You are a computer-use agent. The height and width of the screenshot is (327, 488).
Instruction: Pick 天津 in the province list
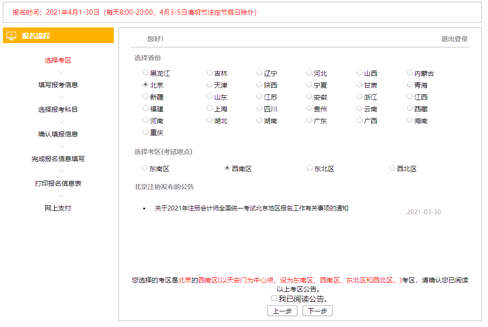point(210,85)
